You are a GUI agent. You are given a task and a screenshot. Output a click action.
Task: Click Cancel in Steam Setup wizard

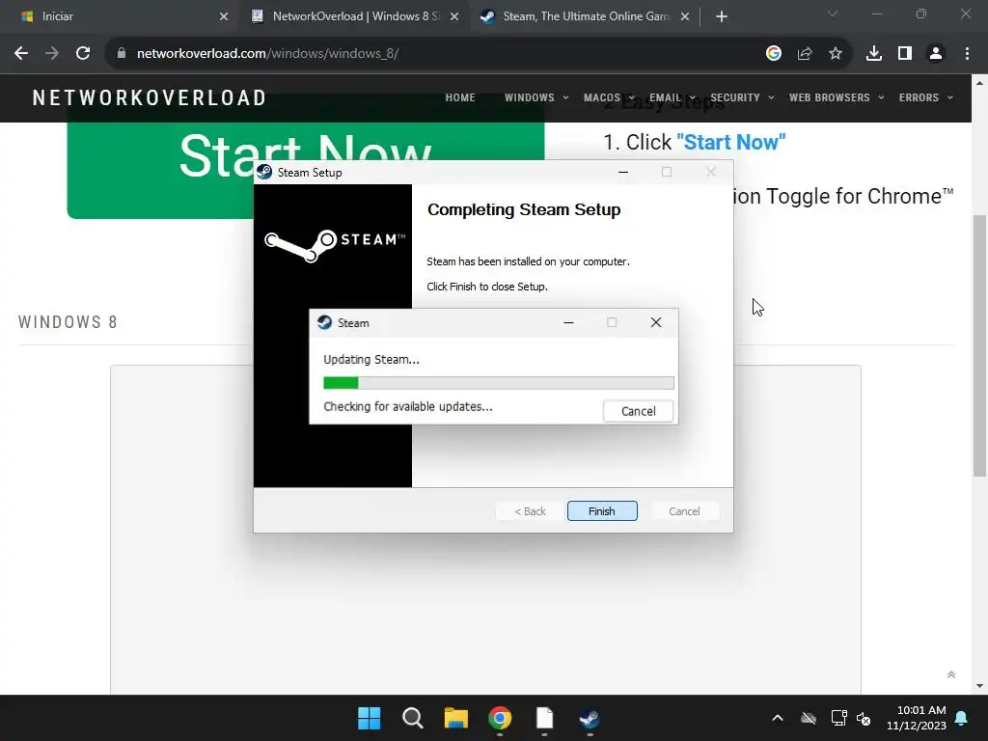point(684,511)
